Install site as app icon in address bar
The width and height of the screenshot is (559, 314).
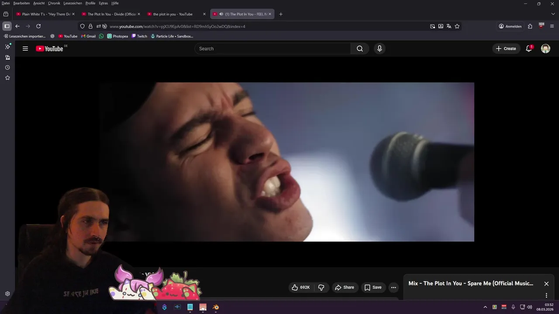pyautogui.click(x=441, y=26)
